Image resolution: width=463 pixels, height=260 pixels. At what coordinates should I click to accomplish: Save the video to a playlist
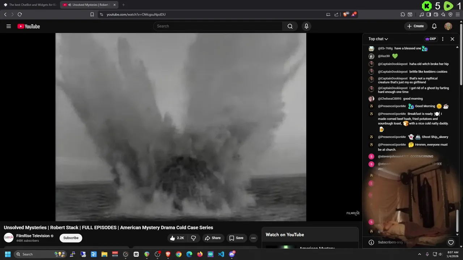pyautogui.click(x=236, y=238)
